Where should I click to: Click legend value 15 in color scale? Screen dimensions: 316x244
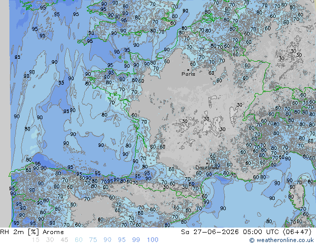[x=35, y=240]
